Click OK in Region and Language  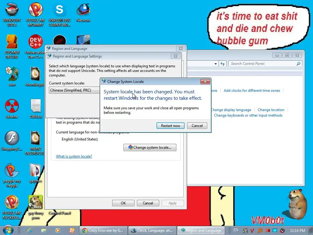(x=123, y=203)
